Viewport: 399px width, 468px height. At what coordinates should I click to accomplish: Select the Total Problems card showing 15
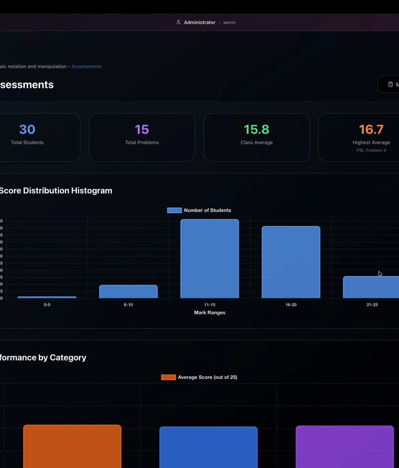click(142, 137)
